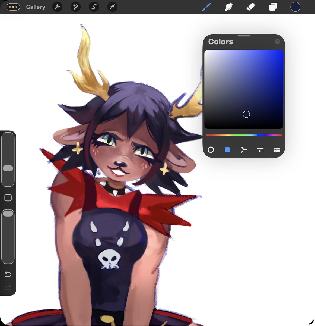Viewport: 315px width, 326px height.
Task: Open the Actions wrench menu
Action: tap(57, 7)
